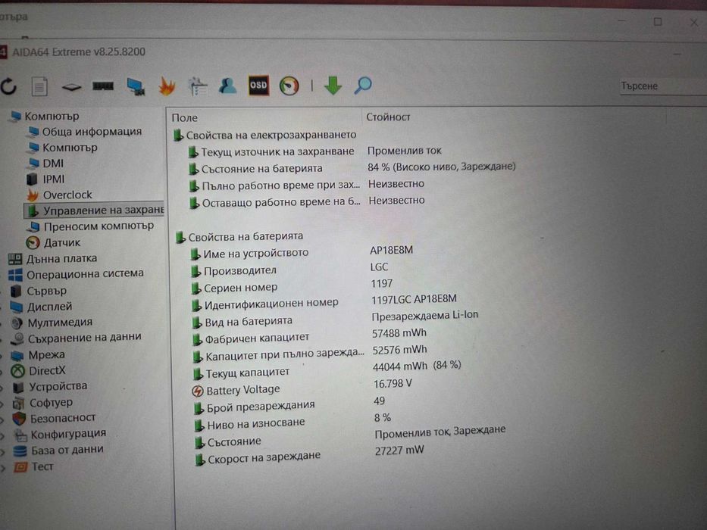Click the user profile toolbar icon
This screenshot has width=707, height=530.
click(x=227, y=86)
